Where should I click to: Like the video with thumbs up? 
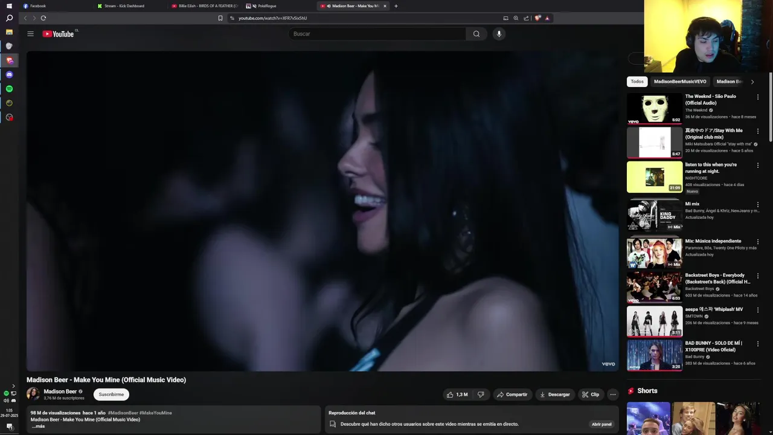(x=457, y=395)
